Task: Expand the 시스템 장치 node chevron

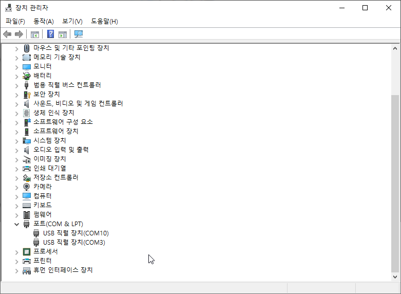Action: tap(16, 141)
